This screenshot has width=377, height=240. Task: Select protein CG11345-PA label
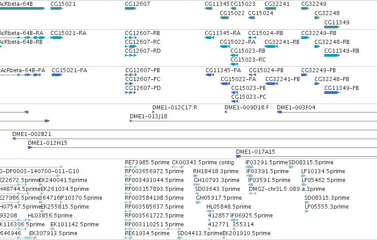click(223, 70)
